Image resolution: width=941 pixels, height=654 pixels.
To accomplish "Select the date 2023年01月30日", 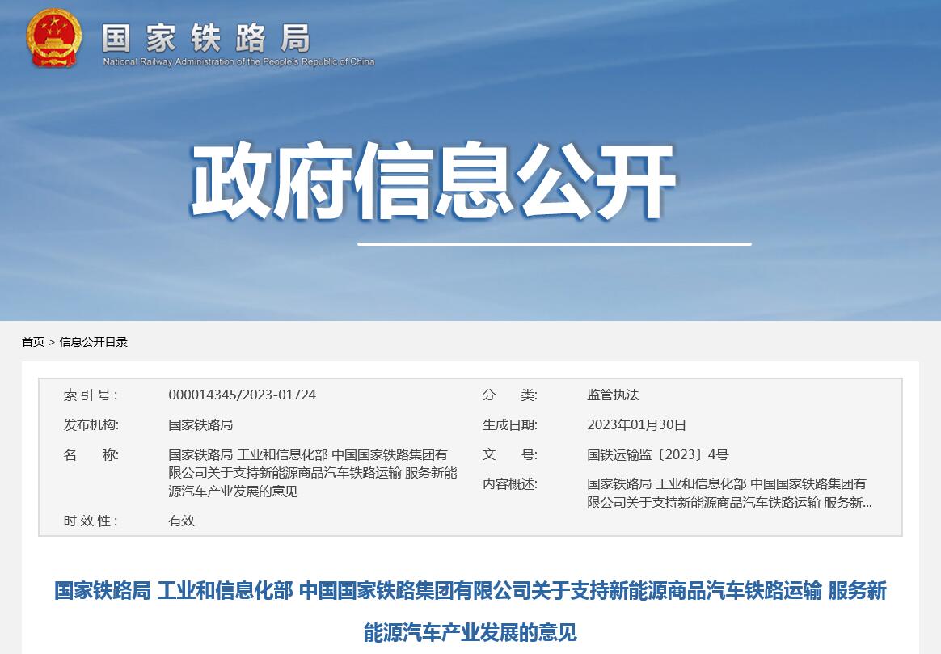I will coord(636,424).
